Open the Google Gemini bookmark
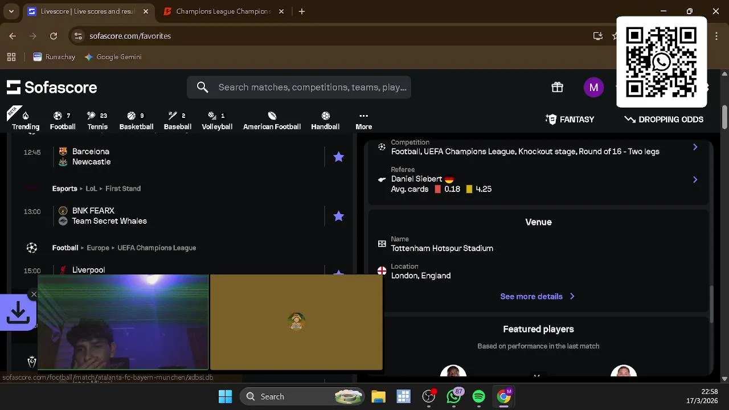The image size is (729, 410). 113,57
